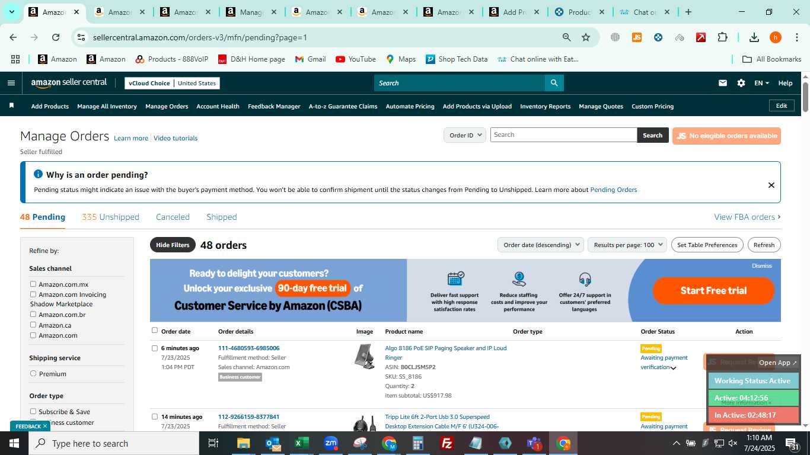Tick the select-all checkbox next to Order date
Screen dimensions: 810x455
click(x=155, y=331)
